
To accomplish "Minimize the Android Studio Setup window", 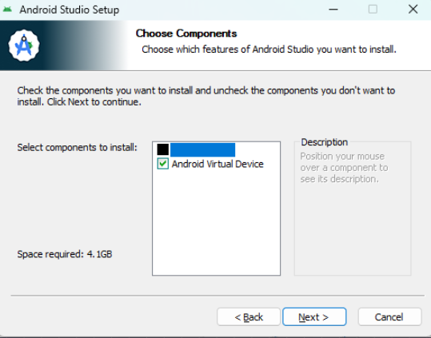I will point(333,10).
